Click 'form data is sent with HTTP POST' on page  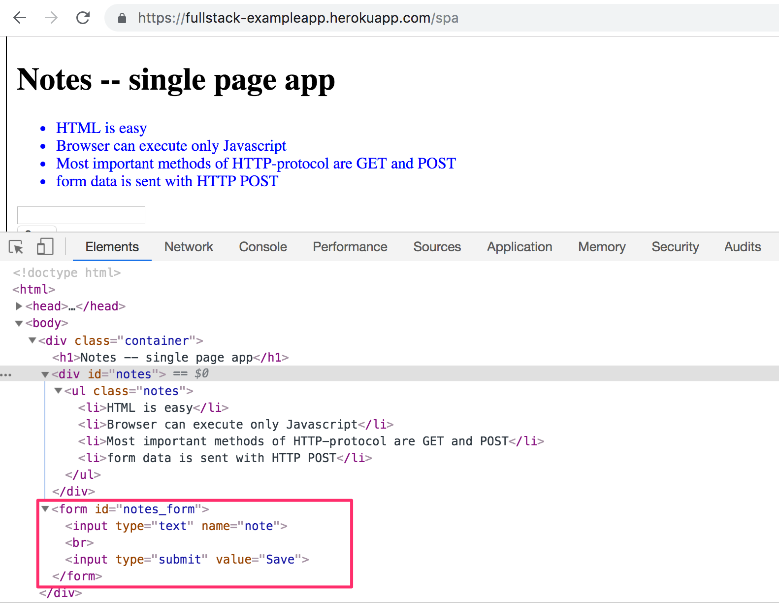tap(167, 181)
